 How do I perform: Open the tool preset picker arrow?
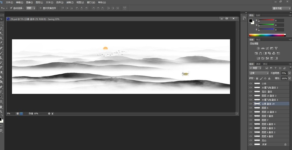pos(7,8)
